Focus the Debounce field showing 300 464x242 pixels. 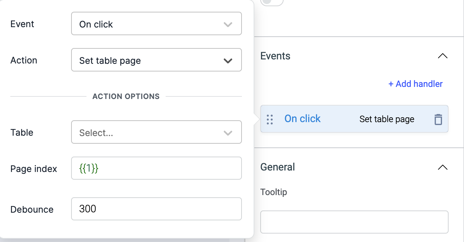click(x=156, y=209)
